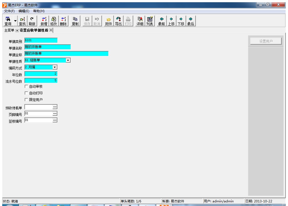The image size is (288, 206).
Task: Open the 编码方式 dropdown list
Action: click(55, 67)
